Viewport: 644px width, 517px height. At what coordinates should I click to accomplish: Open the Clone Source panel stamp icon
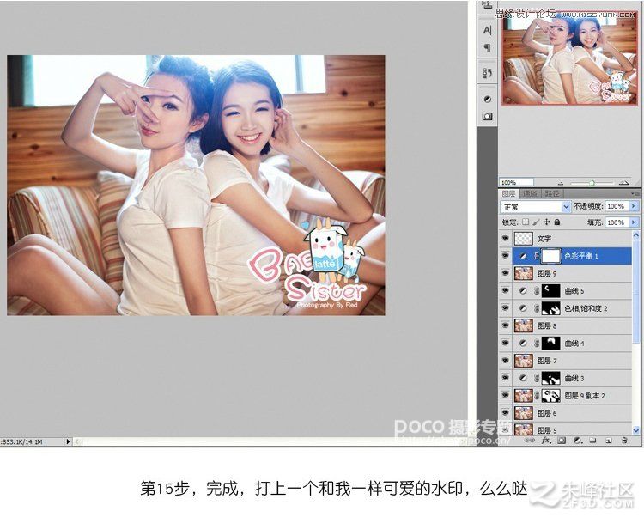coord(487,5)
